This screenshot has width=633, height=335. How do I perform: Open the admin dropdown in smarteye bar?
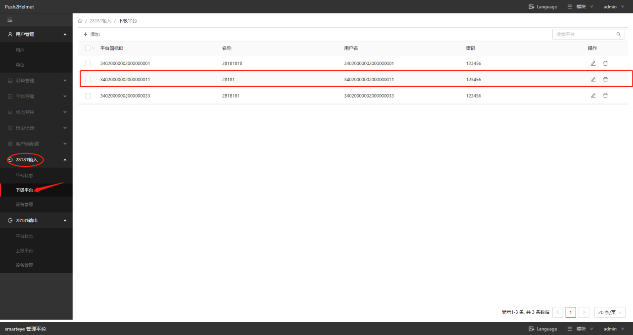[614, 329]
